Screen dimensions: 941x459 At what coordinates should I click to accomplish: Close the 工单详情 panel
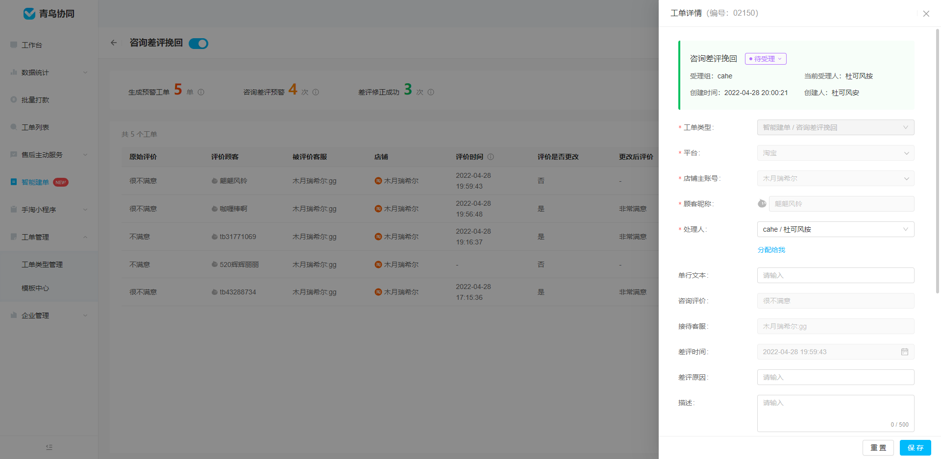pyautogui.click(x=926, y=14)
